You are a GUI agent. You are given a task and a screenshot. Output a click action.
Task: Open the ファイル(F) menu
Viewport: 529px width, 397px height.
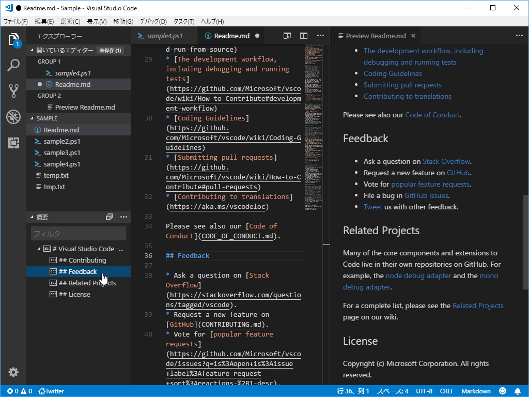15,21
